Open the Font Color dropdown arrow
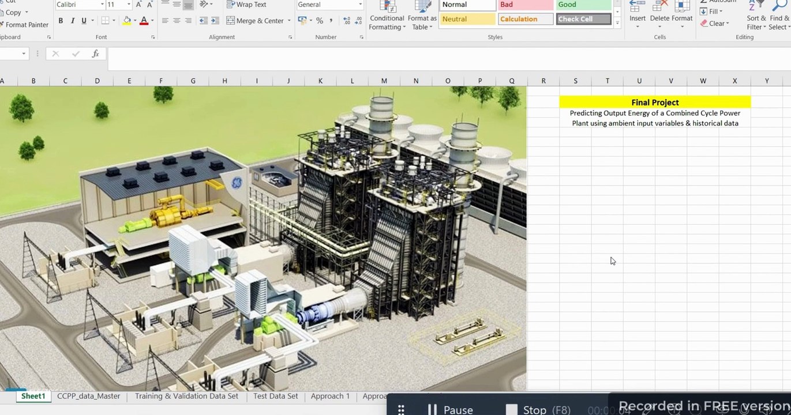Image resolution: width=791 pixels, height=415 pixels. coord(152,21)
